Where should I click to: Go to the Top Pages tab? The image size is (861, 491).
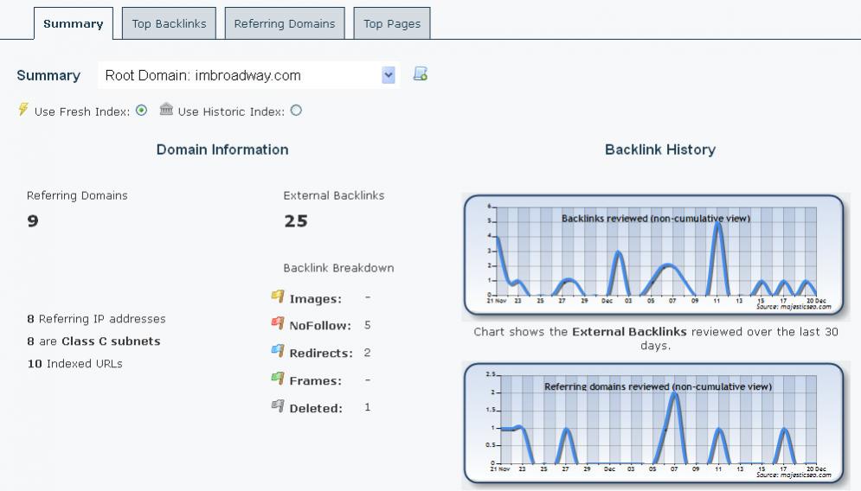(x=392, y=24)
